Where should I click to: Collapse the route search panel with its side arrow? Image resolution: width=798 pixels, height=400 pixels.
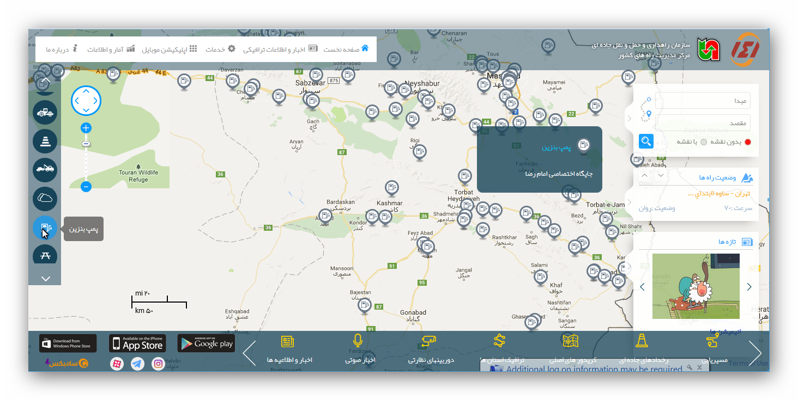click(630, 118)
